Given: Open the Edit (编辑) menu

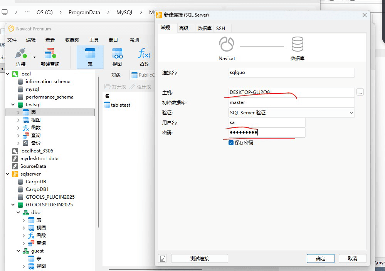Looking at the screenshot, I should pyautogui.click(x=31, y=40).
